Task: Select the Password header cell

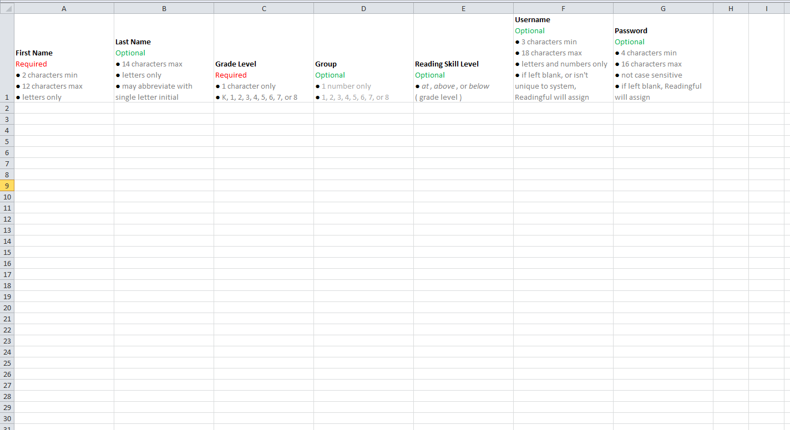Action: pos(663,58)
